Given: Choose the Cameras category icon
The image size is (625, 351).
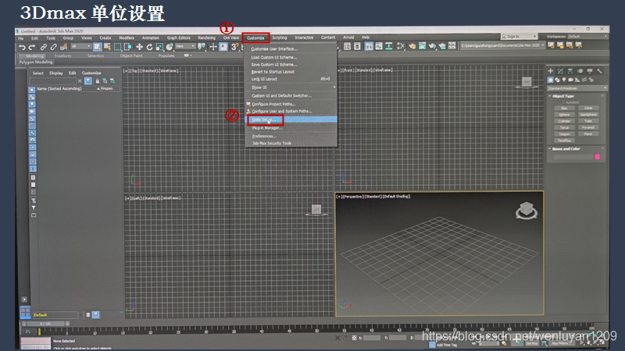Looking at the screenshot, I should click(571, 80).
